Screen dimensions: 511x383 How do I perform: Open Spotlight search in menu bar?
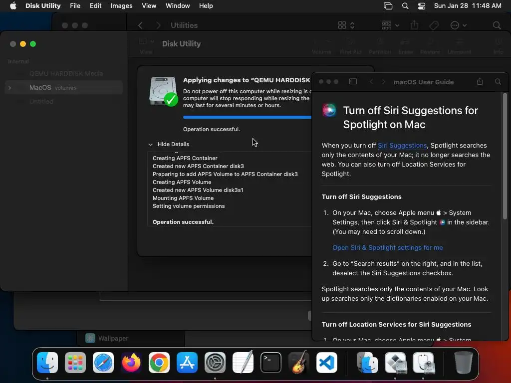[x=405, y=6]
